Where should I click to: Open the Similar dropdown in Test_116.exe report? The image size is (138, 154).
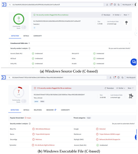click(121, 88)
